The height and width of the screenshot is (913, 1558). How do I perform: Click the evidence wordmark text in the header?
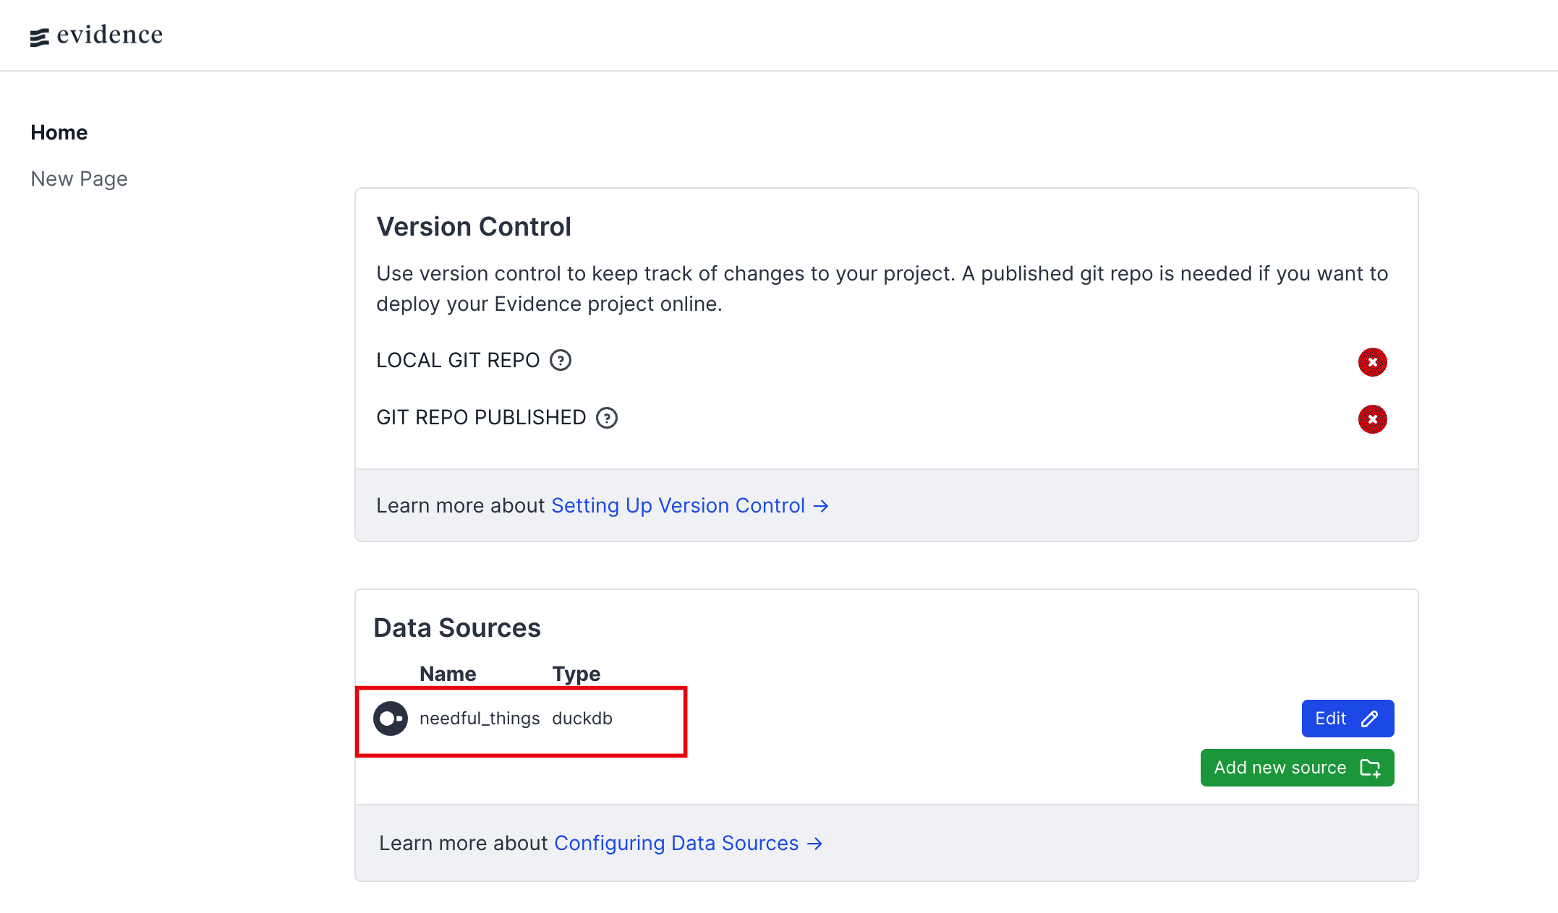coord(110,35)
